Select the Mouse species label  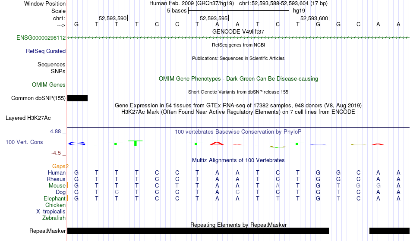[x=57, y=186]
